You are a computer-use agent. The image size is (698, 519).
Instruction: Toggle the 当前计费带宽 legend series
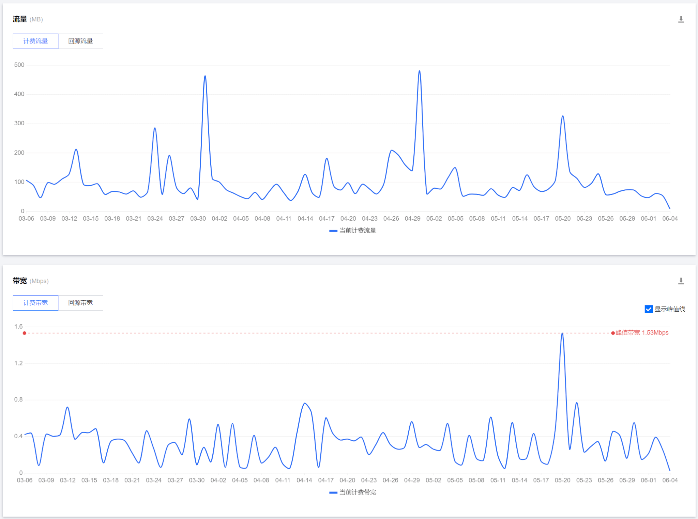tap(358, 492)
